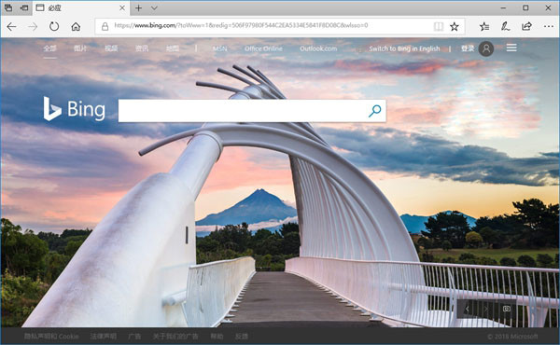Open Bing hamburger menu
This screenshot has height=345, width=560.
click(511, 48)
